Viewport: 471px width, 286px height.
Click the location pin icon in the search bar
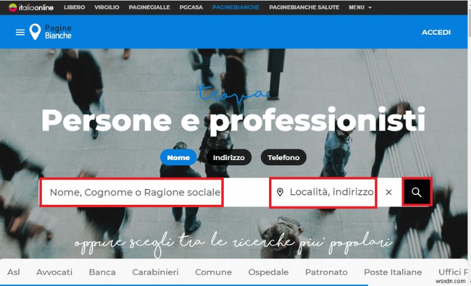click(x=280, y=192)
